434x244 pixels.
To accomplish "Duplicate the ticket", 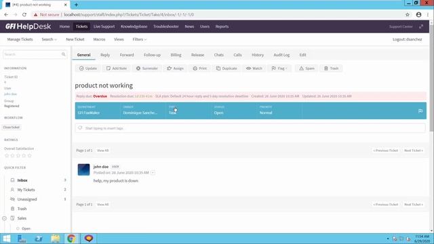I will pos(226,68).
